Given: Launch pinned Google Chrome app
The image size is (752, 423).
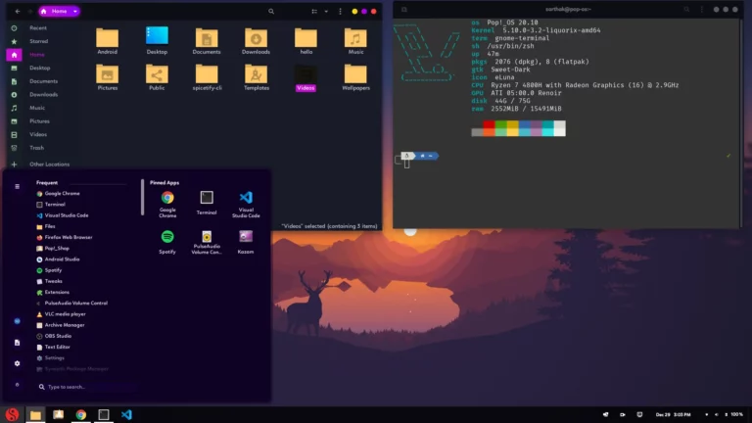Looking at the screenshot, I should [x=167, y=204].
